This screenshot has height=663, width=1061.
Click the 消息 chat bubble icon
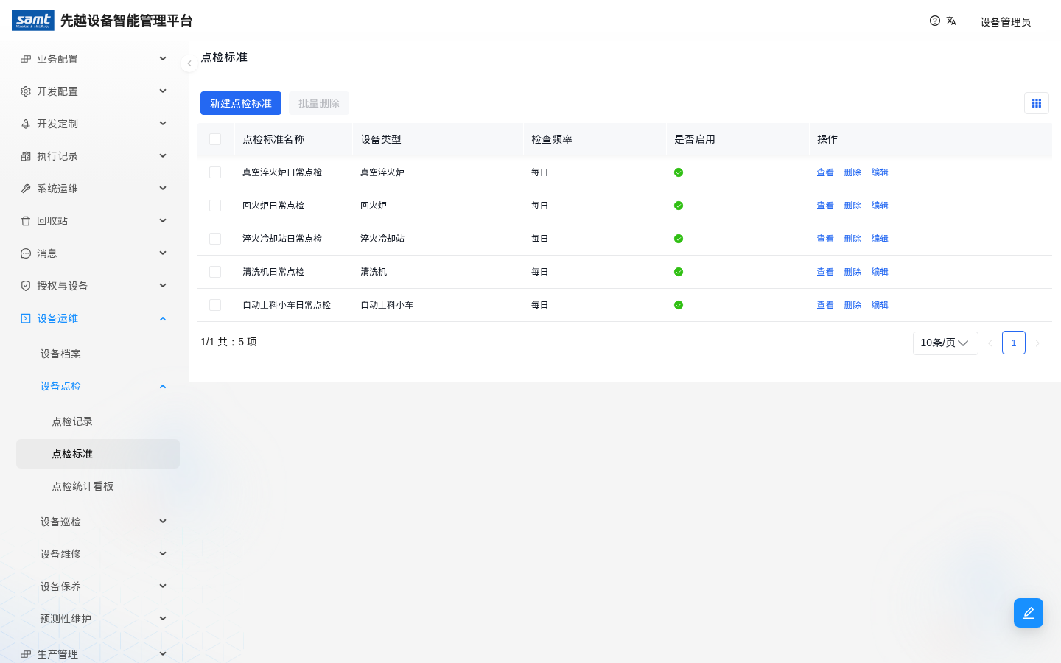[26, 253]
